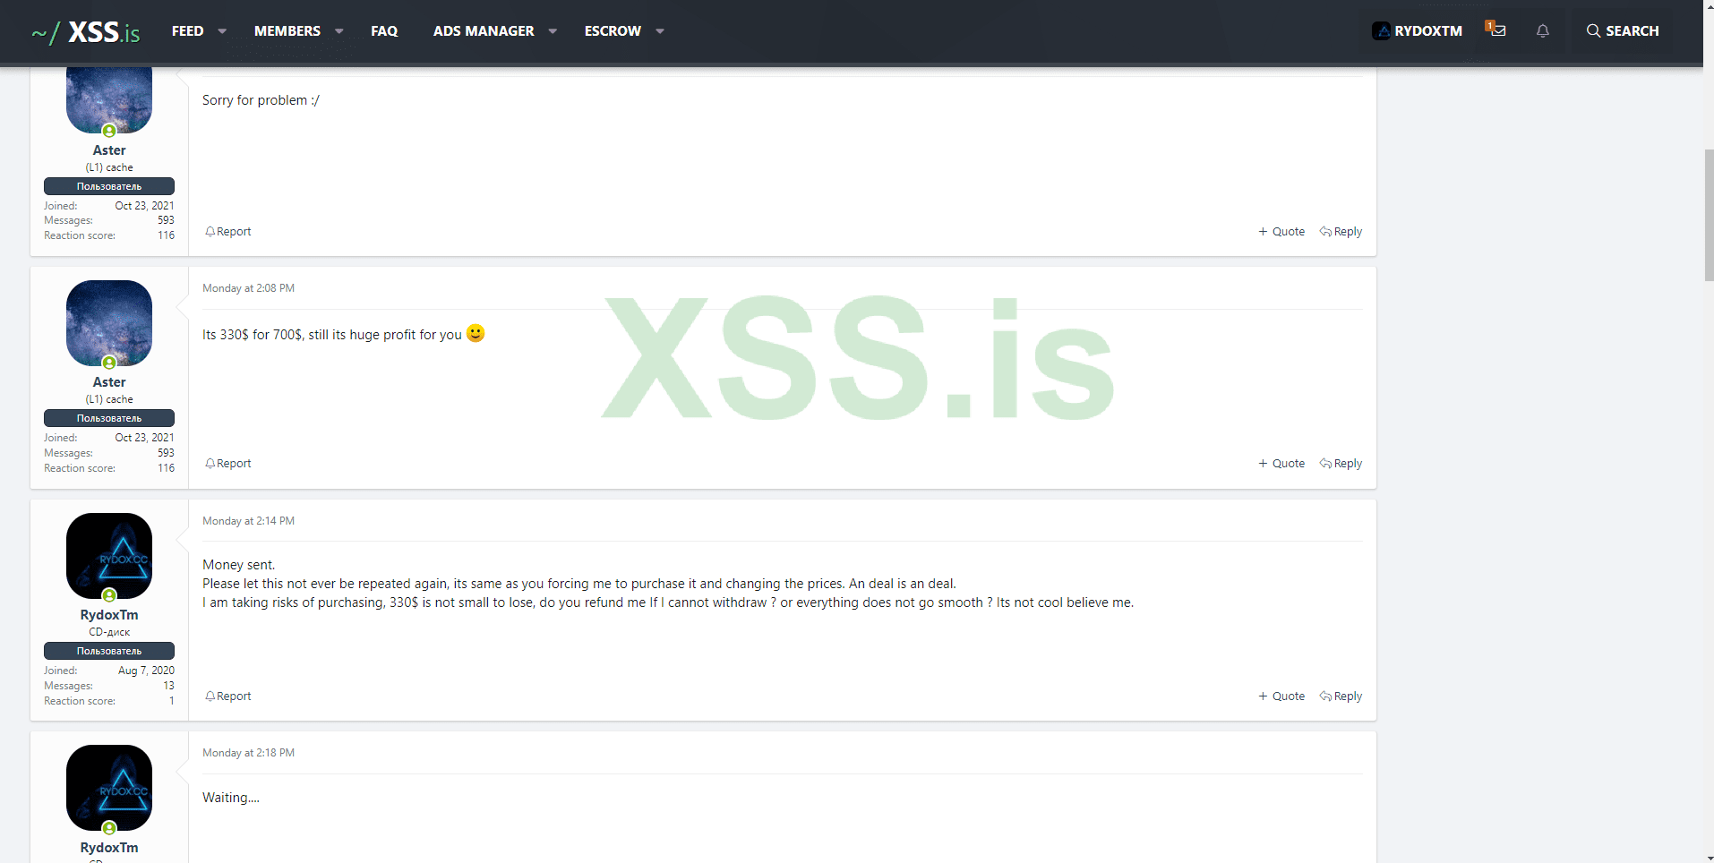This screenshot has height=863, width=1714.
Task: Open RydoxTm's profile from "Money sent." post
Action: pos(109,615)
